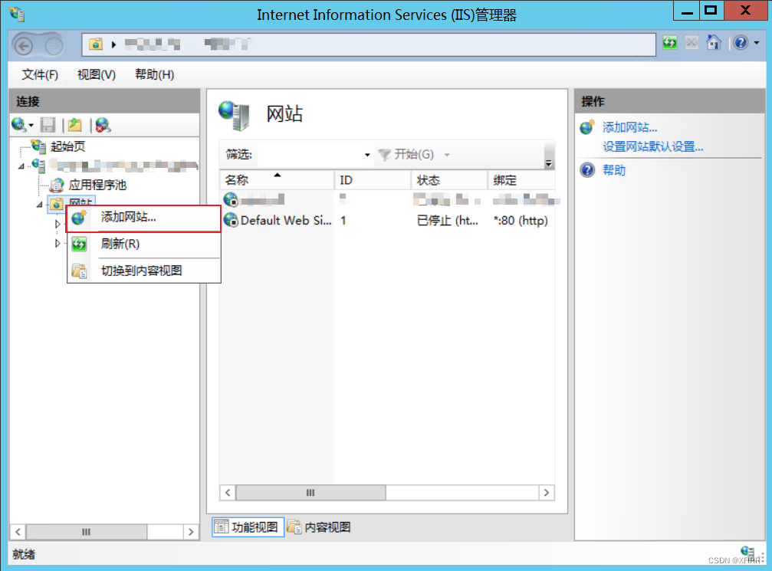The width and height of the screenshot is (772, 571).
Task: Choose 刷新(R) in the context menu
Action: coord(144,244)
